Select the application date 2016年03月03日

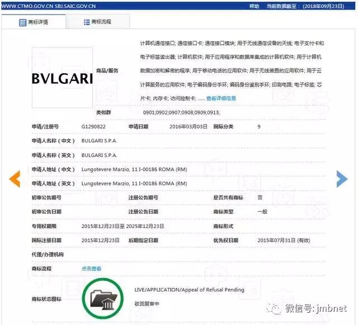189,127
